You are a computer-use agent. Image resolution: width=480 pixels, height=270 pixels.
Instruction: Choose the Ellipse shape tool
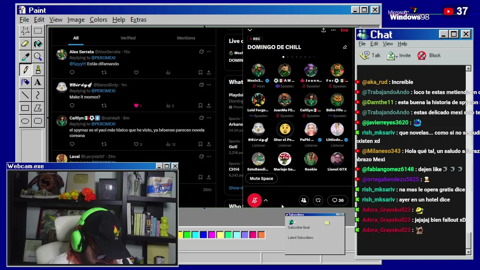coord(25,121)
